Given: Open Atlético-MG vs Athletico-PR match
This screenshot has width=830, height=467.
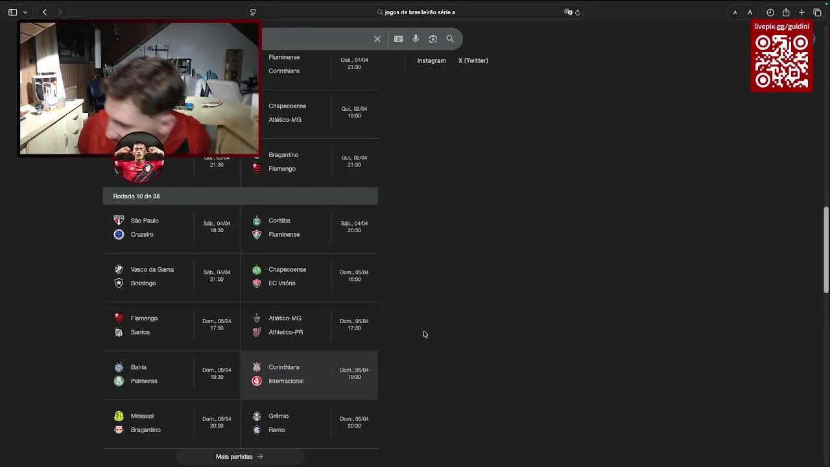Looking at the screenshot, I should 309,326.
